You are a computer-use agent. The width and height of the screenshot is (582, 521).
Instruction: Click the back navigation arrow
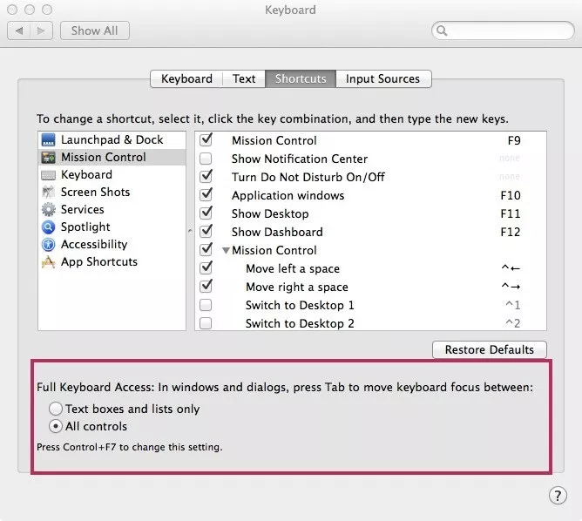19,30
